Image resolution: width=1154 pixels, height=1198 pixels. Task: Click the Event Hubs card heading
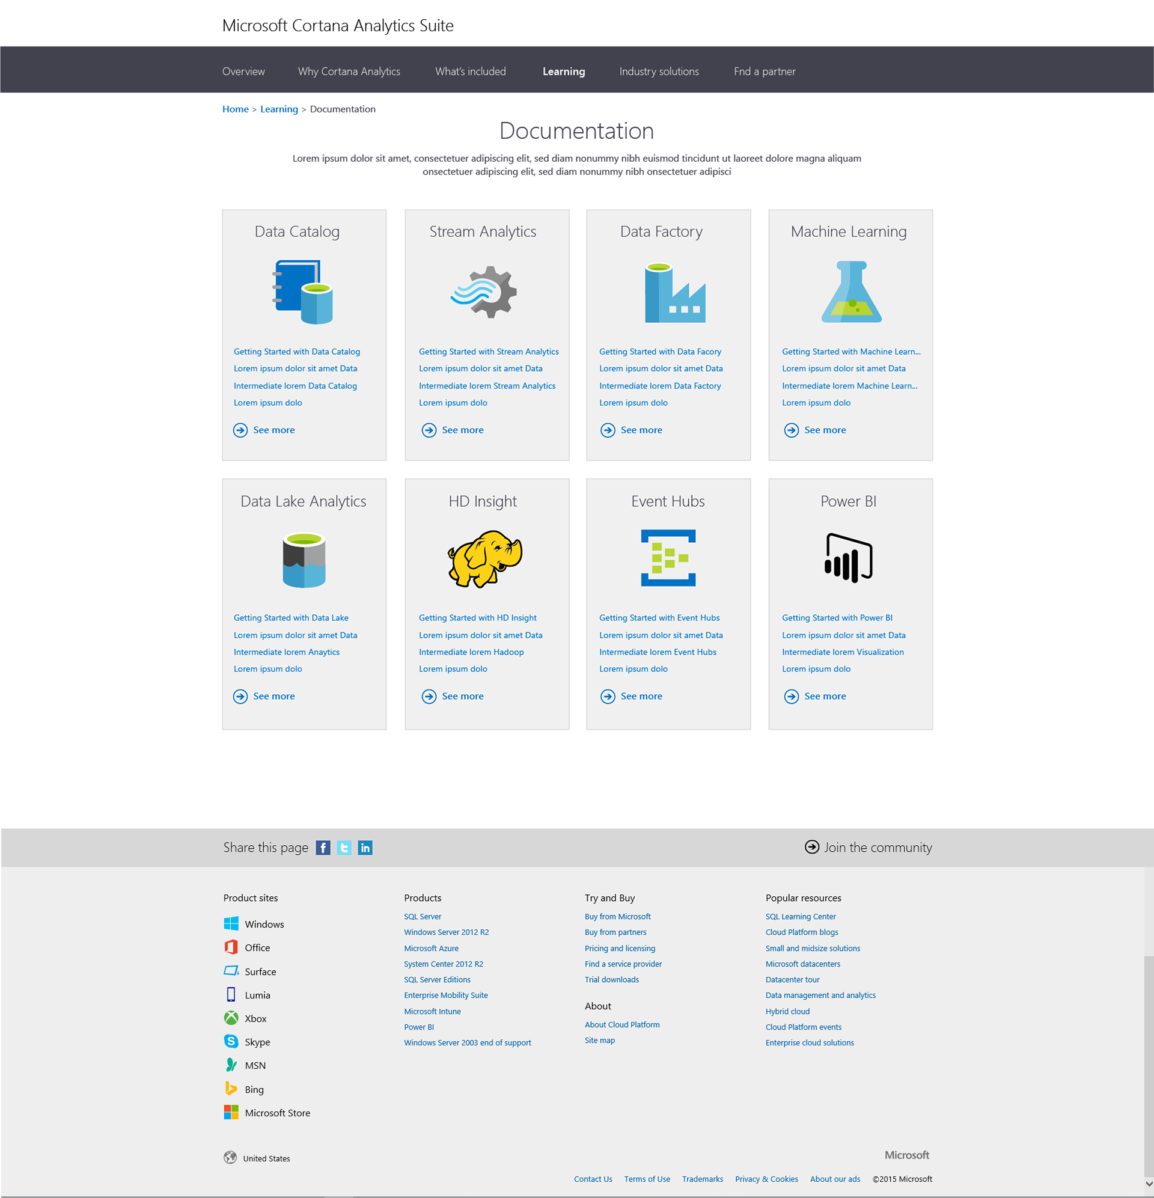click(668, 502)
